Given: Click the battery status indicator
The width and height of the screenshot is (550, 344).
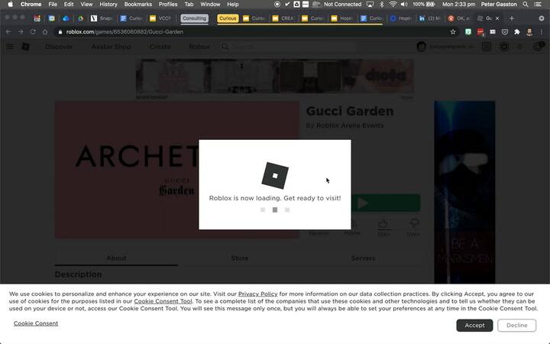Looking at the screenshot, I should click(x=424, y=5).
